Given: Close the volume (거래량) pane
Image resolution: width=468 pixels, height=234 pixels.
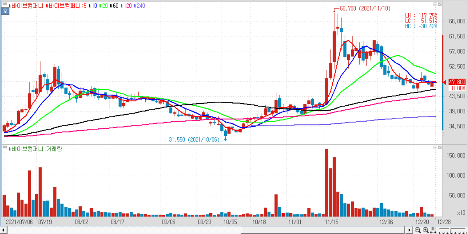Looking at the screenshot, I should 440,147.
